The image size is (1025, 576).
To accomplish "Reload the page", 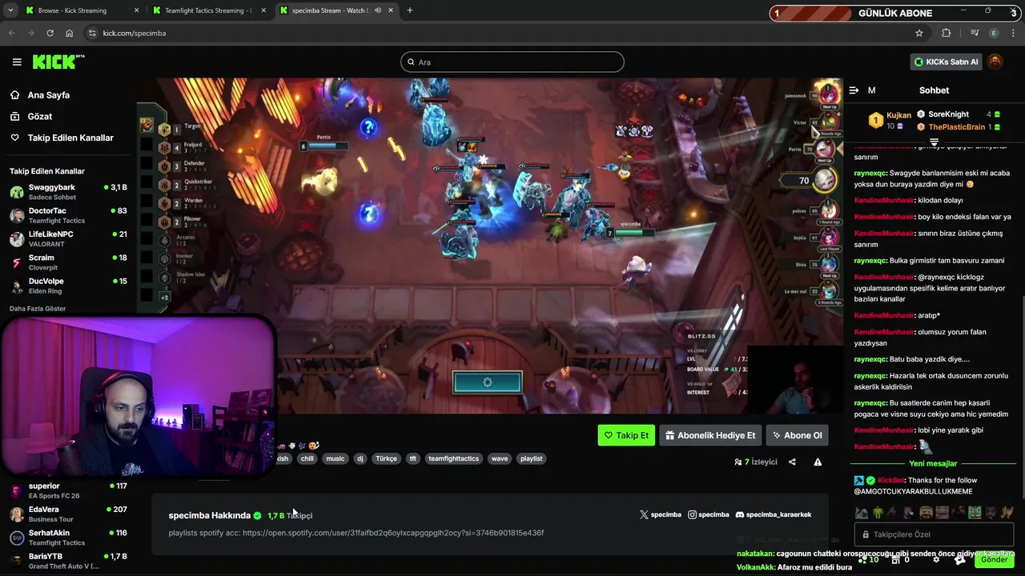I will click(x=50, y=33).
